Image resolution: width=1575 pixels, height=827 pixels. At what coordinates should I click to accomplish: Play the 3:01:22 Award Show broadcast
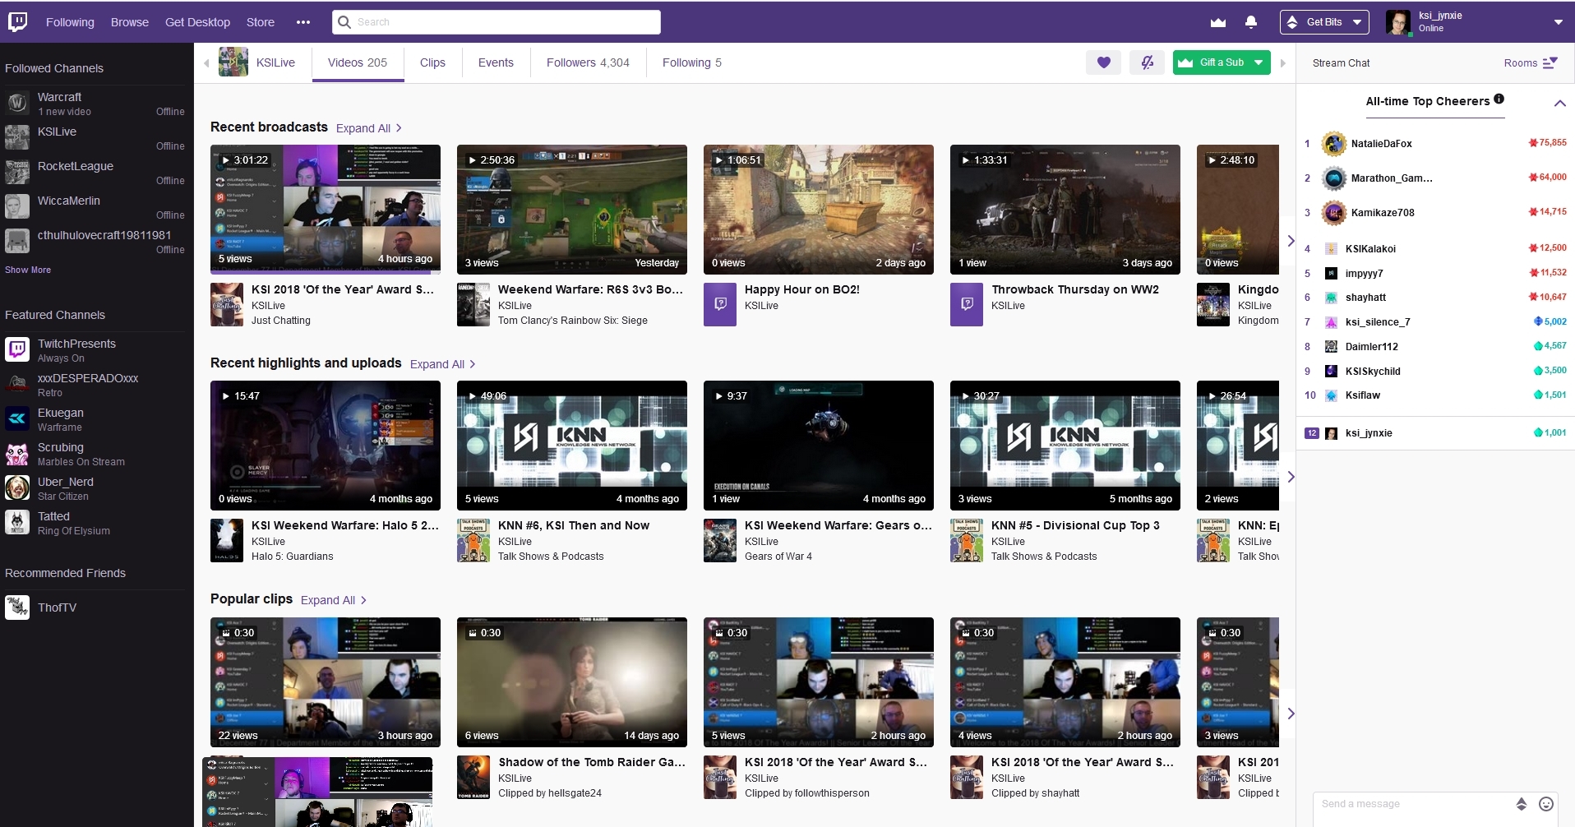point(326,209)
